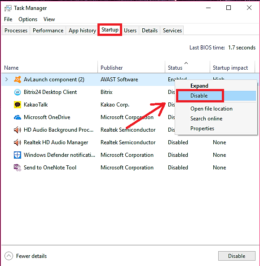Click the Status column sort arrow
Image resolution: width=260 pixels, height=266 pixels.
[x=186, y=63]
